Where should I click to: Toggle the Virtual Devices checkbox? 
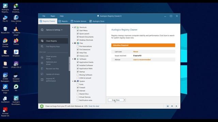pos(78,97)
